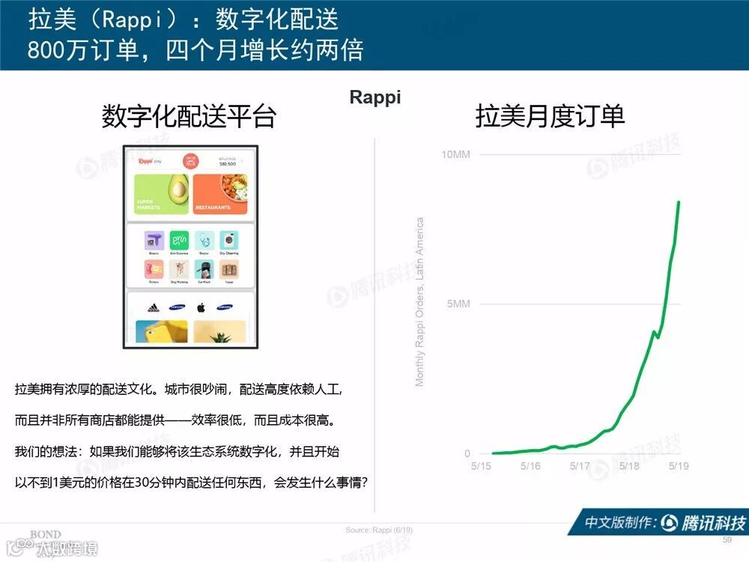
Task: Select the Car Wash icon
Action: coord(204,270)
